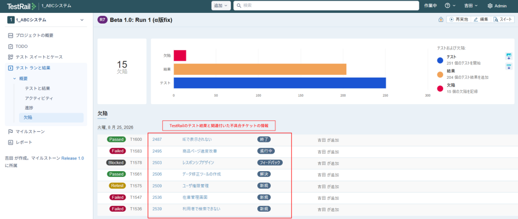518x219 pixels.
Task: Click test ID T1547
Action: [136, 197]
